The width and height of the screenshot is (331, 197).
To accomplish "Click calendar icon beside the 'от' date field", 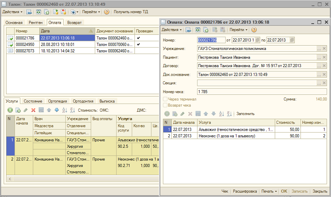I will pos(258,40).
